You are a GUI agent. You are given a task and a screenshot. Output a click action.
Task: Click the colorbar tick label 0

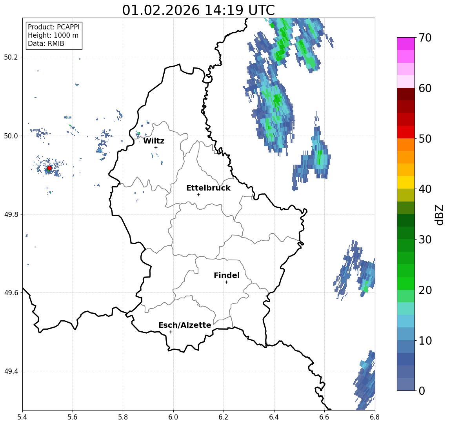pyautogui.click(x=422, y=390)
